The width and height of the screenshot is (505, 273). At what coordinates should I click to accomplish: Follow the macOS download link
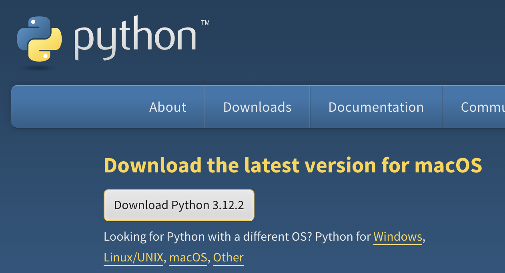pyautogui.click(x=188, y=257)
